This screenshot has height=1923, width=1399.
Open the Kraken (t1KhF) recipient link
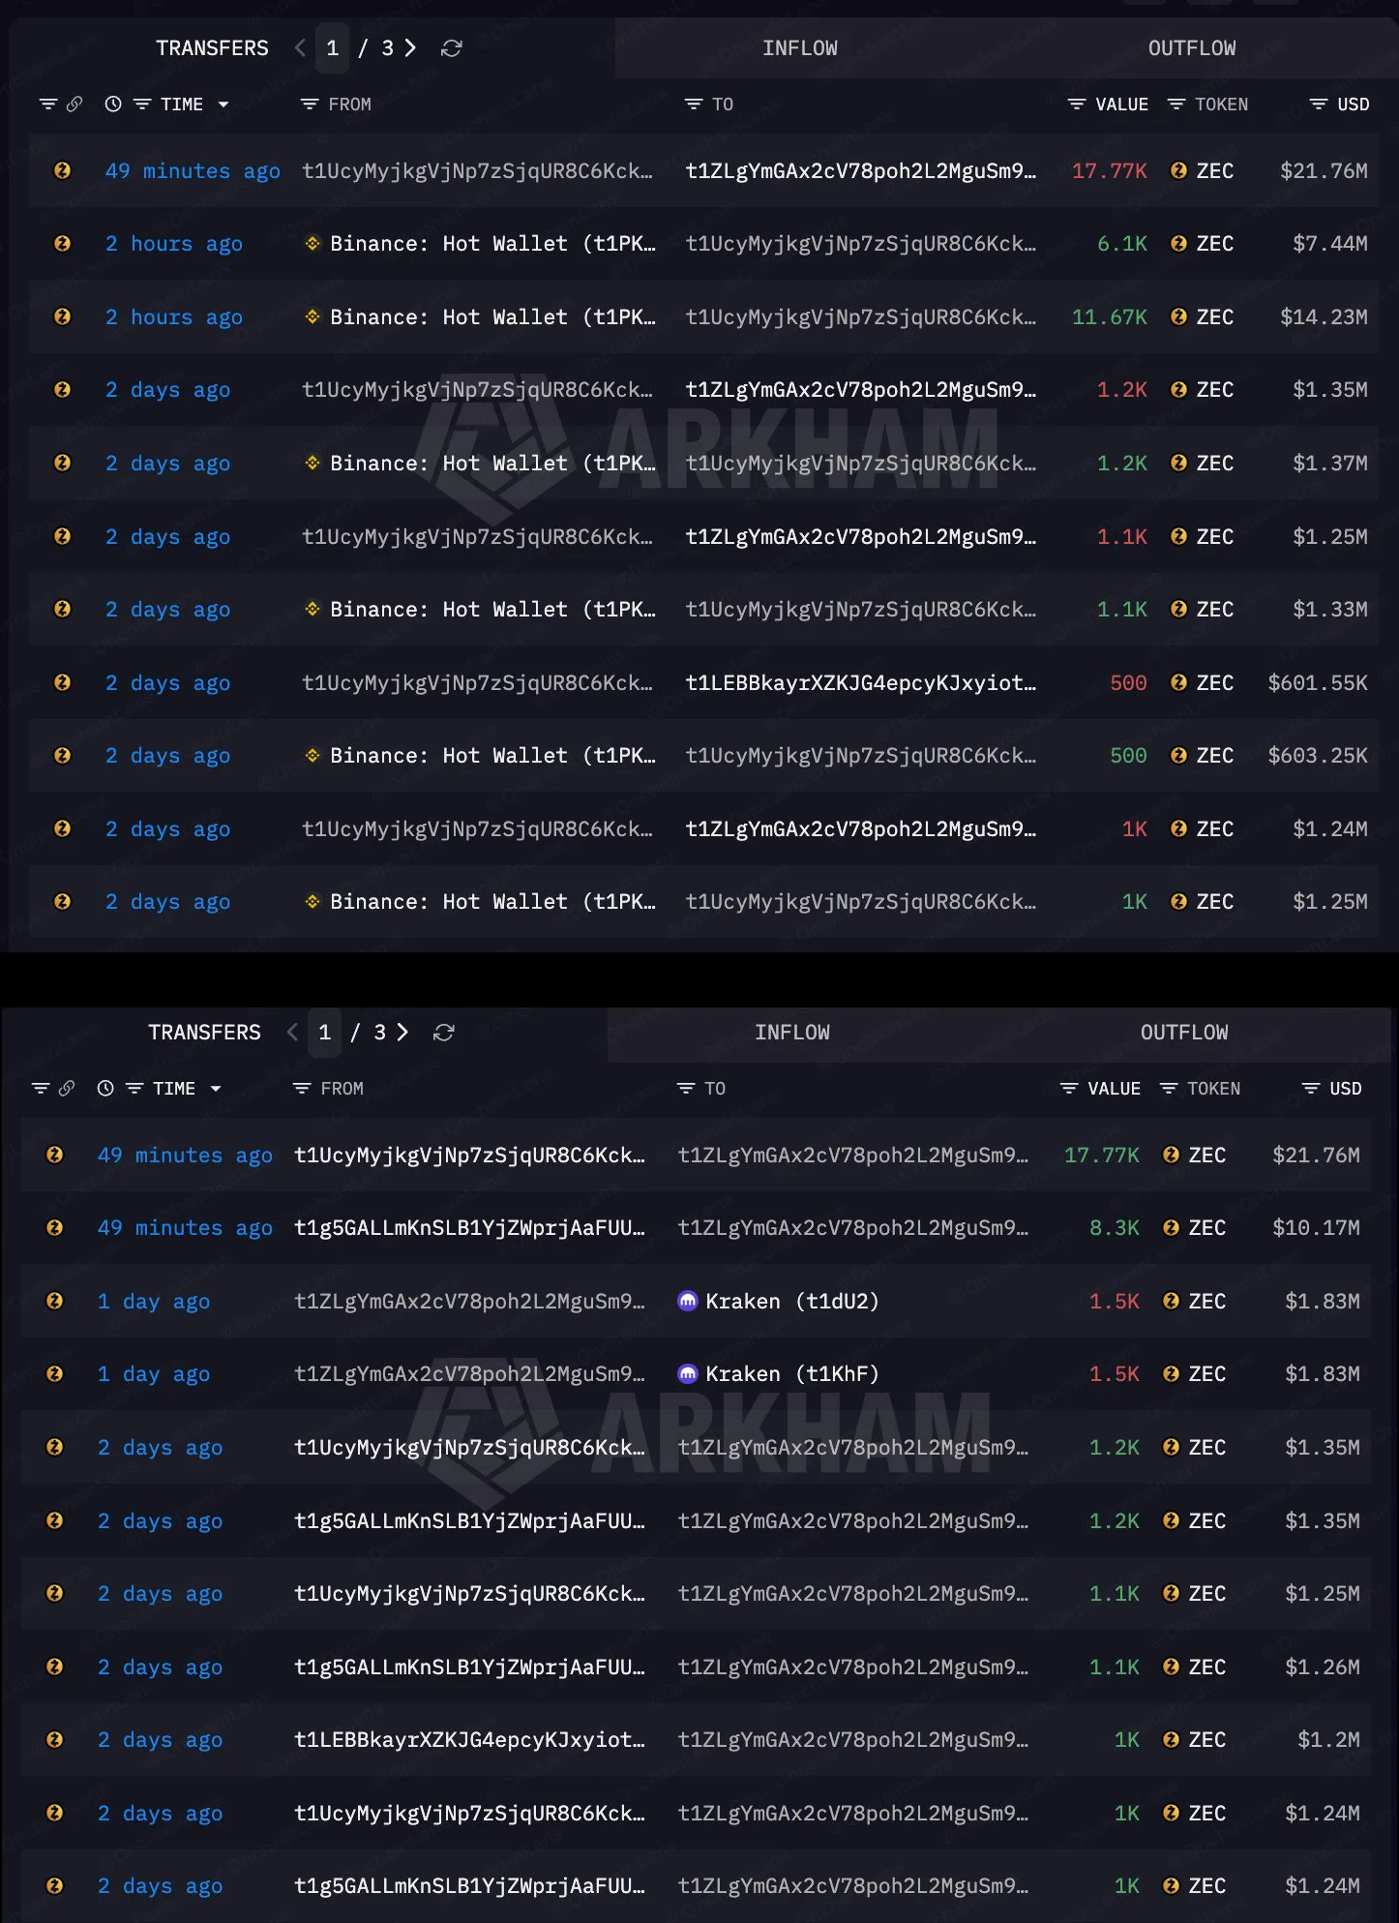tap(791, 1373)
